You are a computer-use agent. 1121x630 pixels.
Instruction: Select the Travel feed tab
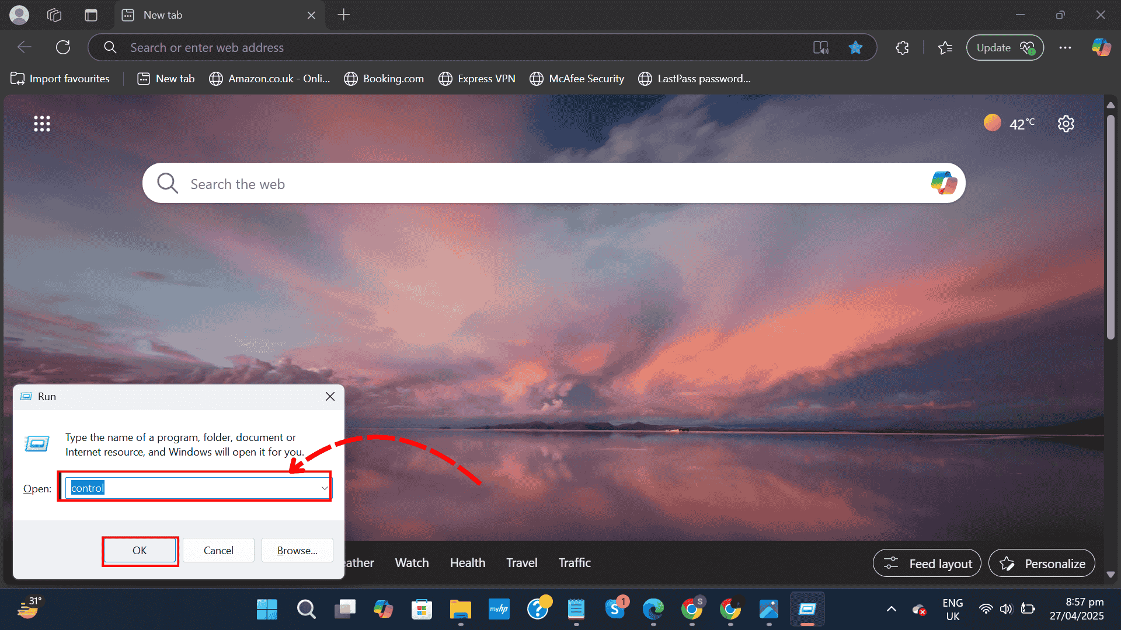pos(521,563)
